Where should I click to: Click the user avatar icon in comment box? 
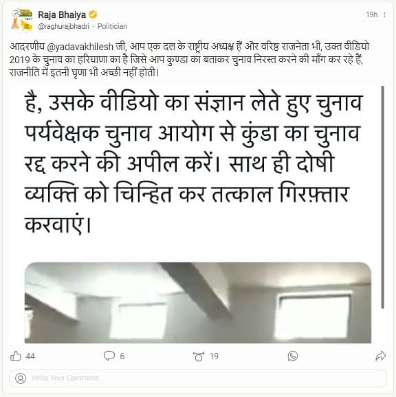pyautogui.click(x=21, y=378)
